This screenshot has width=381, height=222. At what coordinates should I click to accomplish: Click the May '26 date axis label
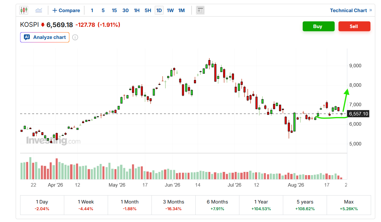117,185
